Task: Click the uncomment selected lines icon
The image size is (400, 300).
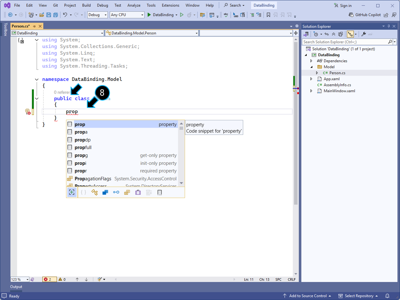Action: pos(259,15)
